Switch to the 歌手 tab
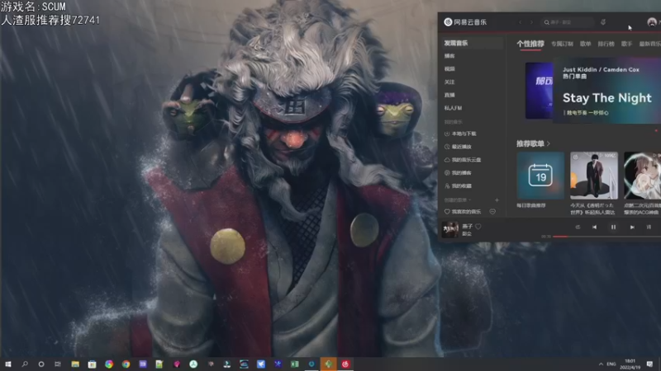The width and height of the screenshot is (661, 371). [x=626, y=44]
